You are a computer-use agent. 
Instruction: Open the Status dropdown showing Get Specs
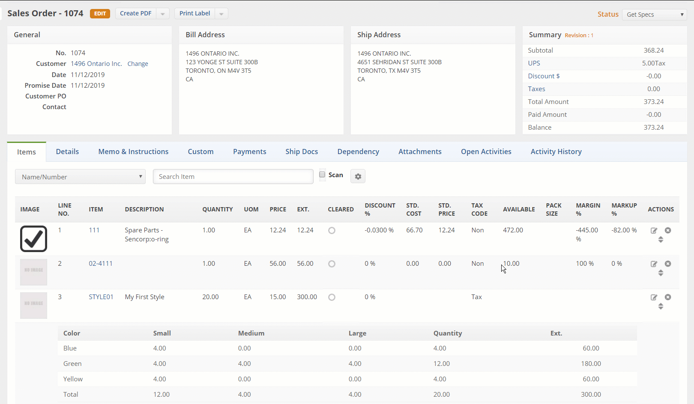[654, 15]
